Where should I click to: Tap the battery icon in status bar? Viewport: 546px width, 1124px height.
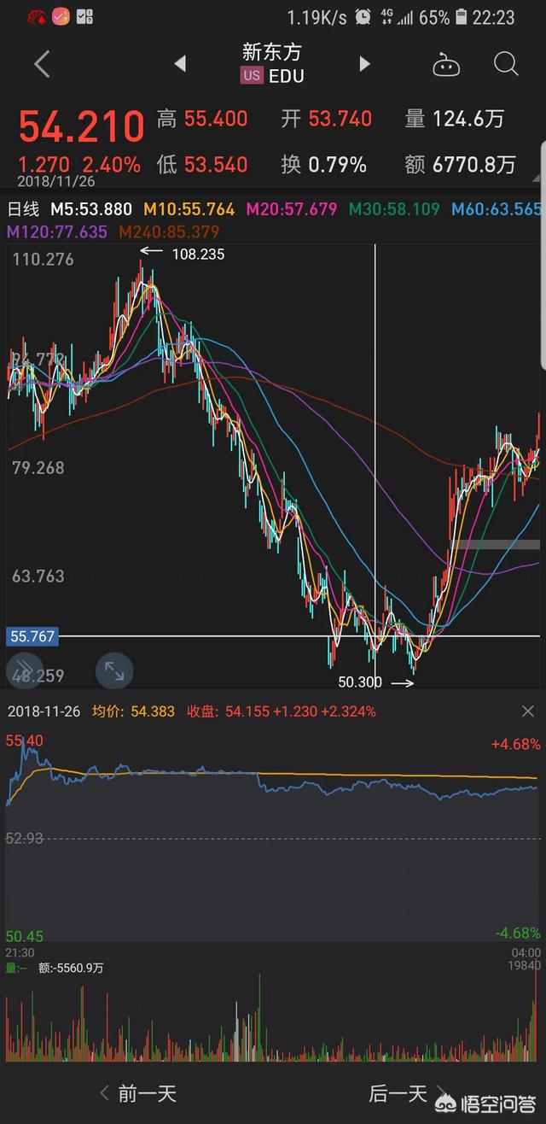click(462, 17)
